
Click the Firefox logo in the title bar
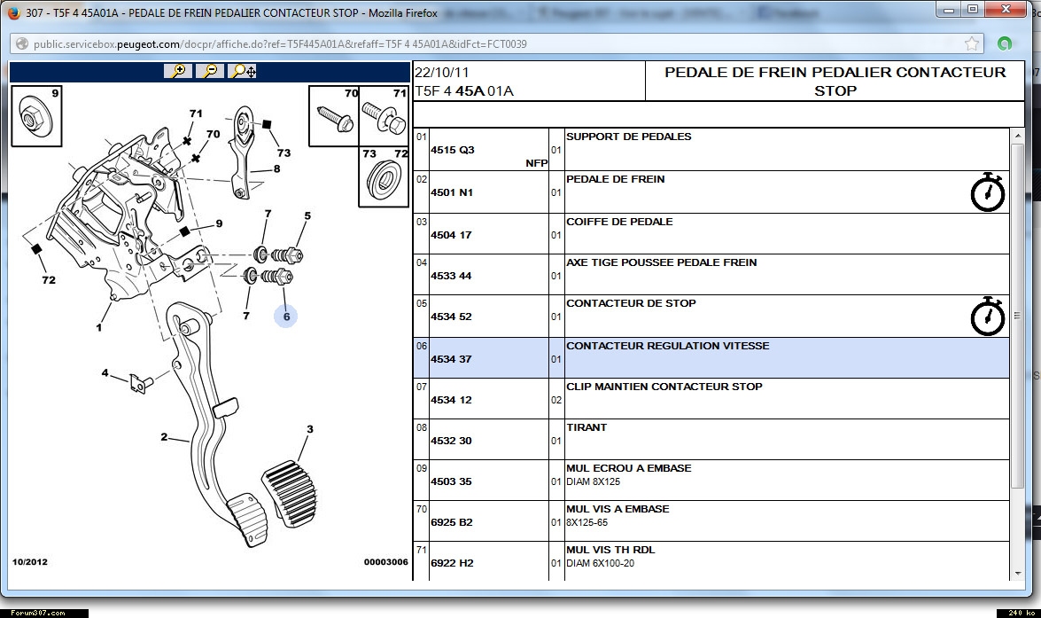click(13, 12)
